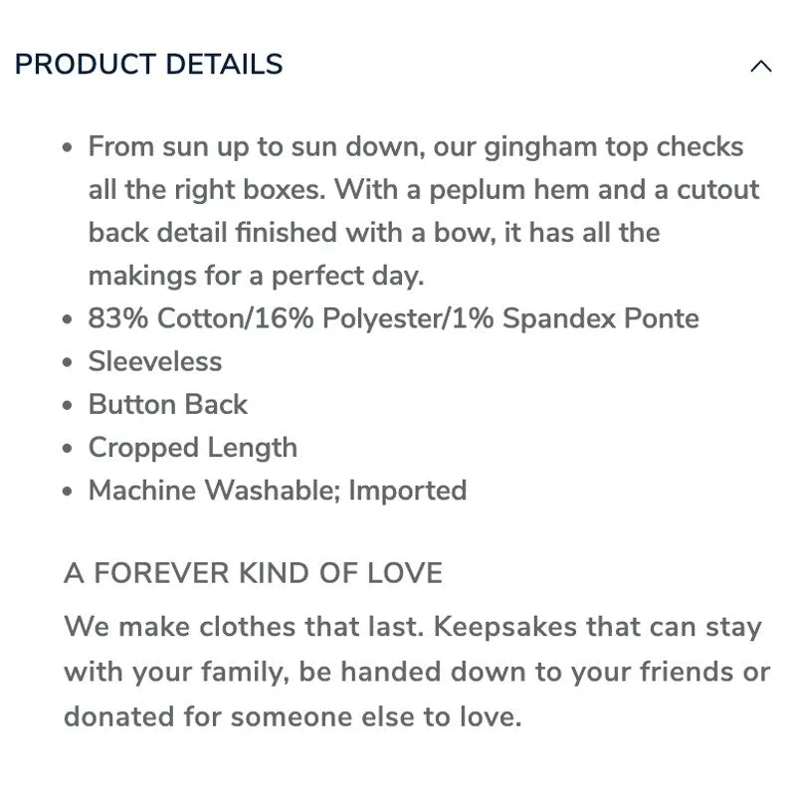Viewport: 796px width, 796px height.
Task: Click the Machine Washable list item text
Action: coord(278,491)
